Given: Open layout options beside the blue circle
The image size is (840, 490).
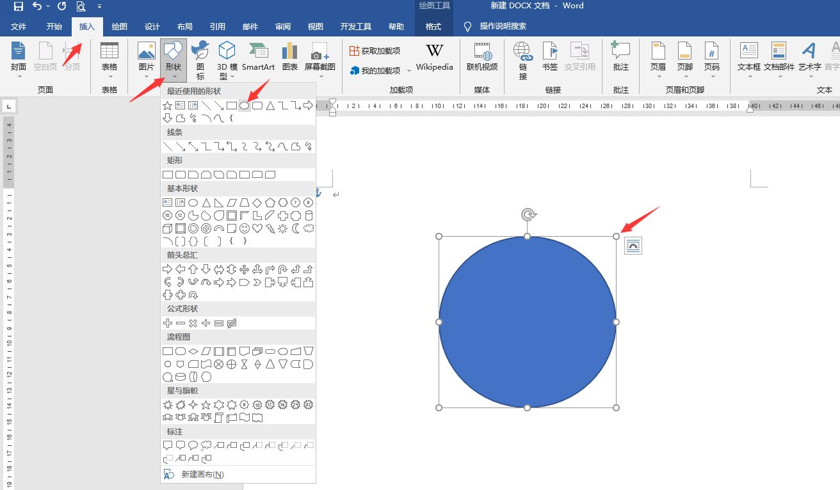Looking at the screenshot, I should coord(633,244).
